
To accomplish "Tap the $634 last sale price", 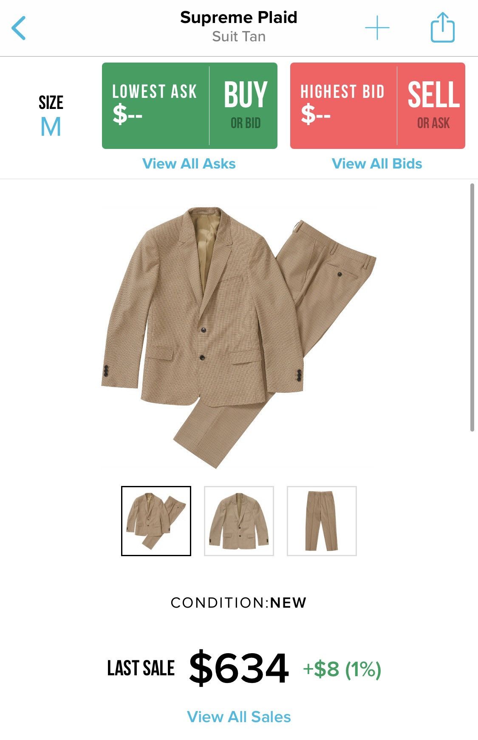I will [239, 669].
